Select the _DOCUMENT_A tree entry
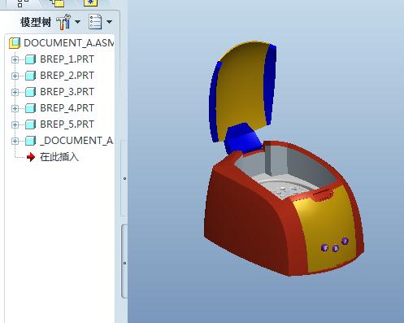The width and height of the screenshot is (404, 323). click(x=76, y=141)
